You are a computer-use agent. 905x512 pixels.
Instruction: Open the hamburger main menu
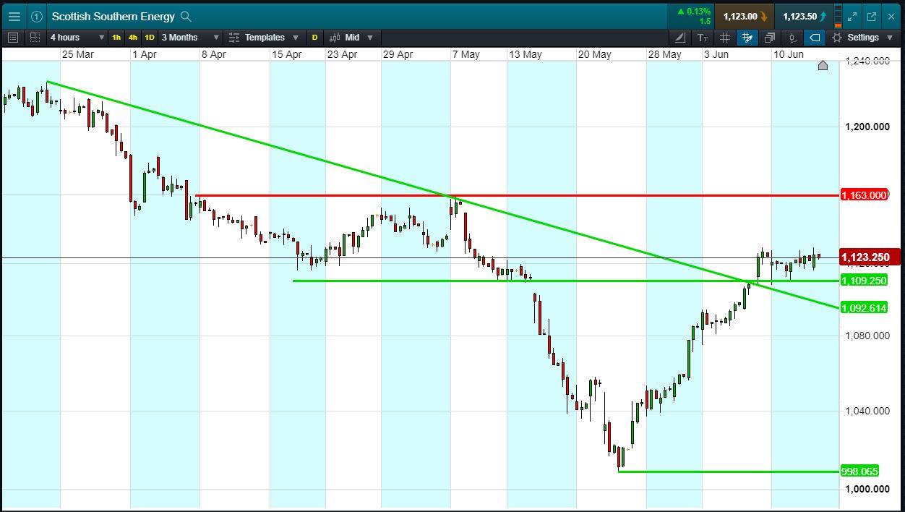point(14,16)
